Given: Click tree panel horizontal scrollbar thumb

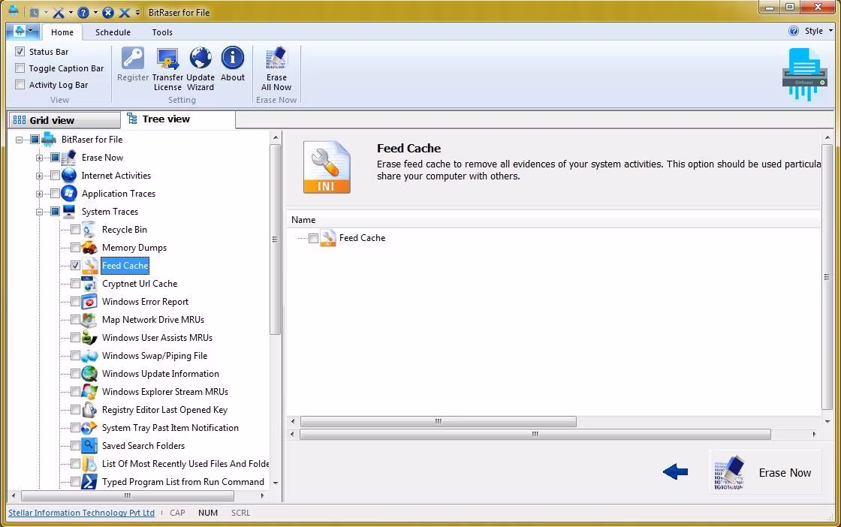Looking at the screenshot, I should point(127,495).
